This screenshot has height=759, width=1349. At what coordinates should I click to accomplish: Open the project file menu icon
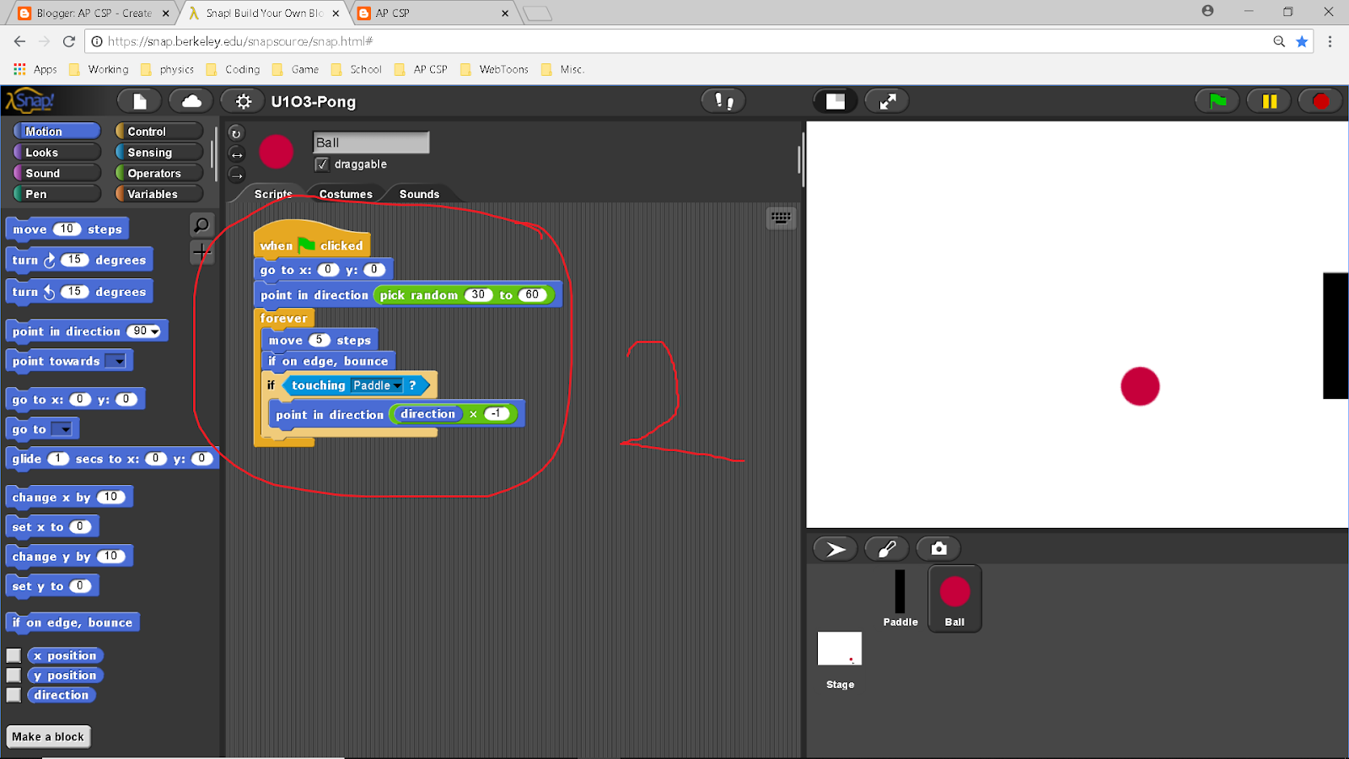click(140, 101)
